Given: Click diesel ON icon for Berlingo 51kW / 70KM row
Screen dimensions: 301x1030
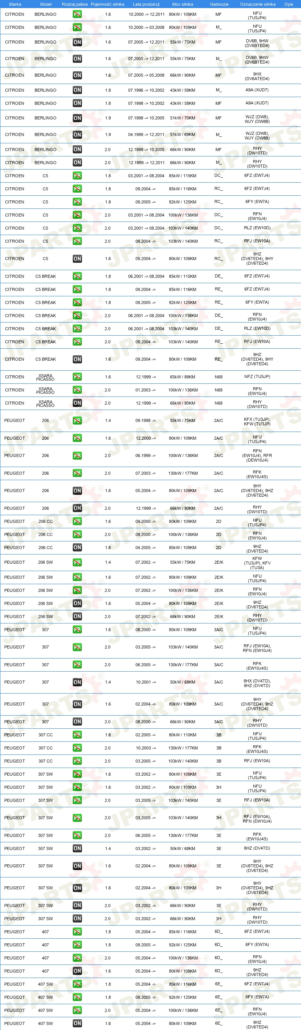Looking at the screenshot, I should pyautogui.click(x=77, y=118).
